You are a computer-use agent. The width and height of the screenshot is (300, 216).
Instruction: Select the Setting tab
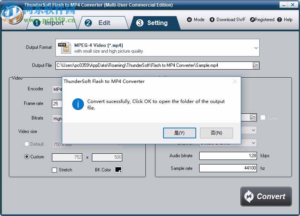(x=155, y=23)
